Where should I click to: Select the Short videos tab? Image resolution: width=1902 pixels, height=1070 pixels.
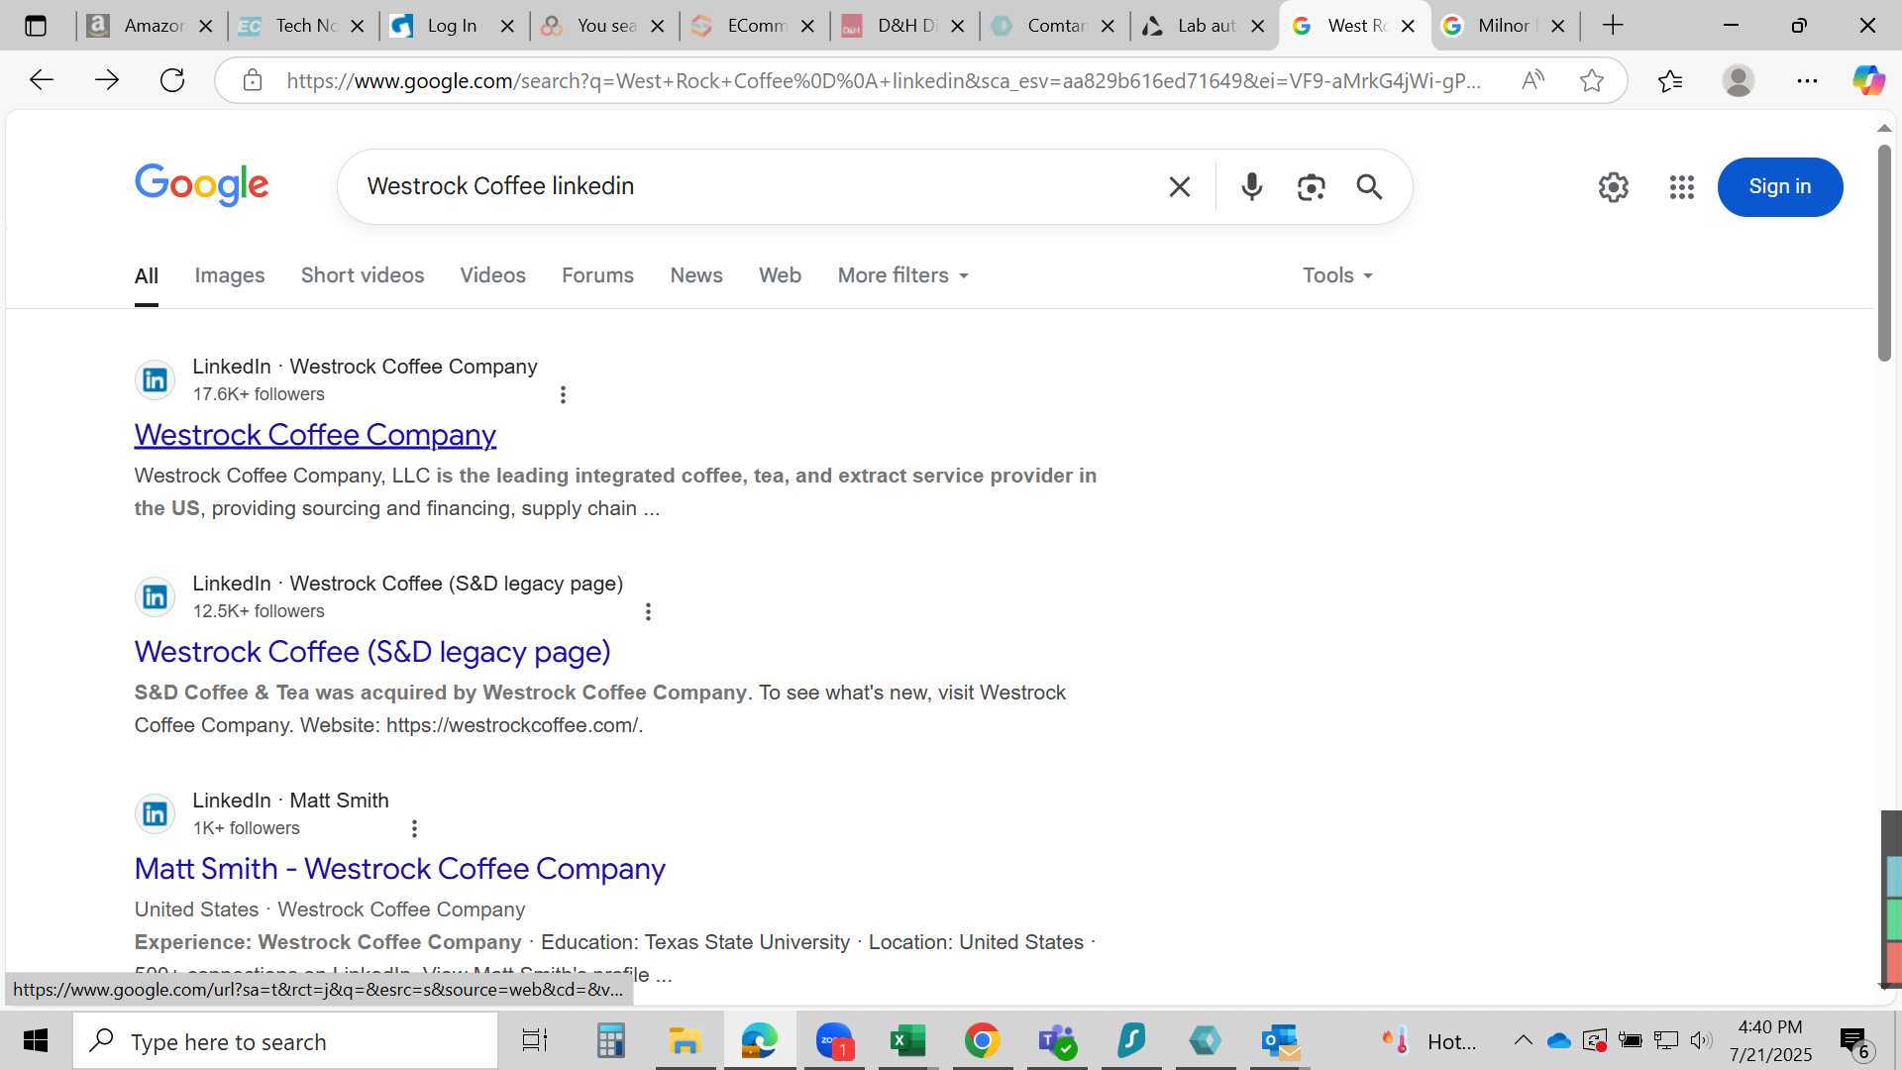click(x=363, y=275)
